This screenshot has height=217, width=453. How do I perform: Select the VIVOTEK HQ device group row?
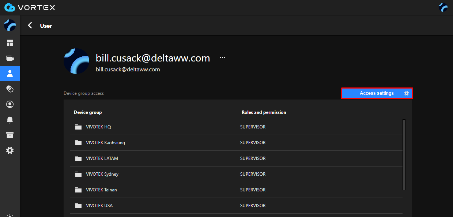pos(98,127)
